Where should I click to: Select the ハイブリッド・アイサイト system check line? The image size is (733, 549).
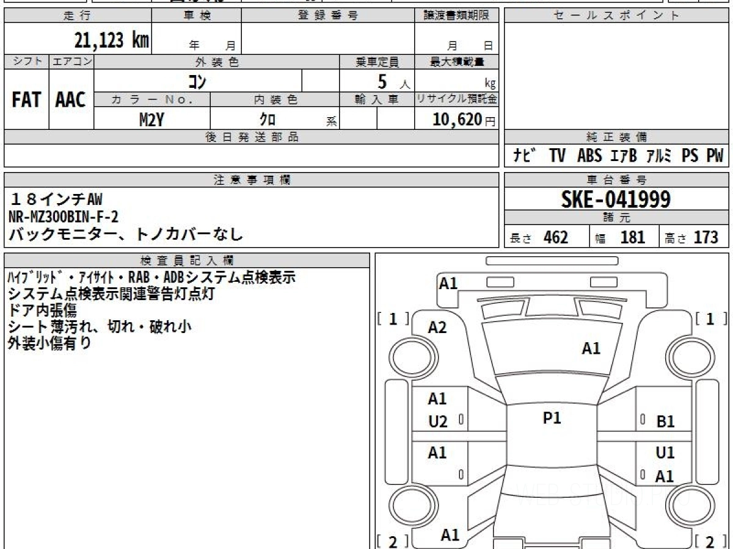[152, 278]
